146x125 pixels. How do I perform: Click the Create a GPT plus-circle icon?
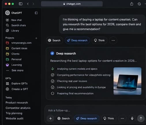coord(8,89)
